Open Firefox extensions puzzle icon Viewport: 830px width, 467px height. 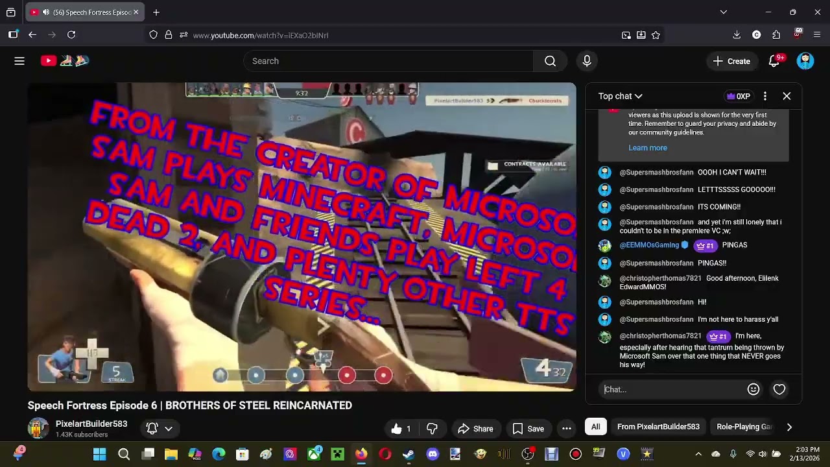[x=776, y=35]
